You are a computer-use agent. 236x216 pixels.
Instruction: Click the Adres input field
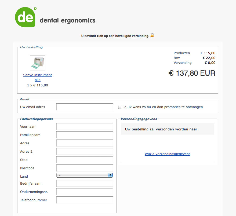coord(85,143)
